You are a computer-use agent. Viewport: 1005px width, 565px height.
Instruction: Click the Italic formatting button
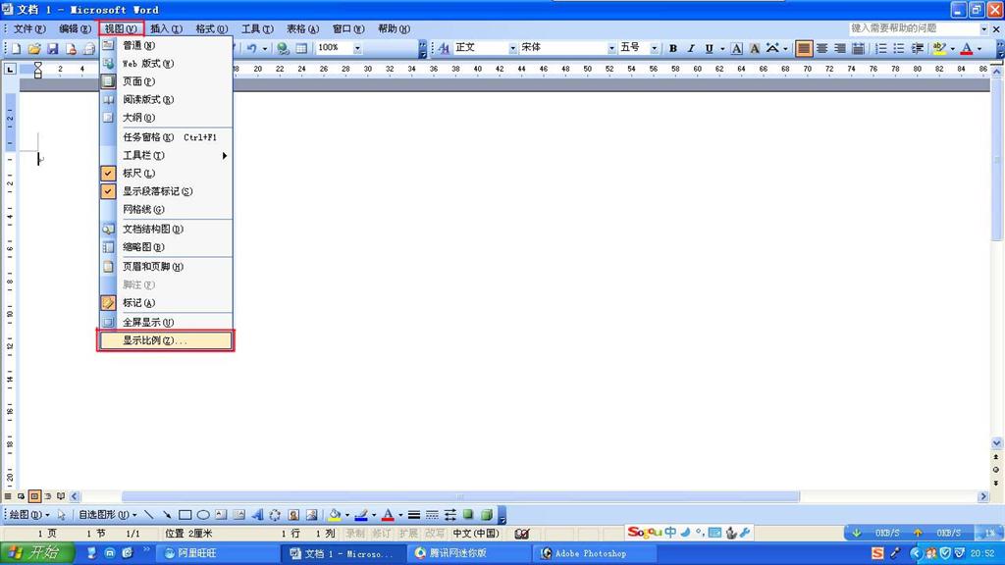tap(691, 48)
